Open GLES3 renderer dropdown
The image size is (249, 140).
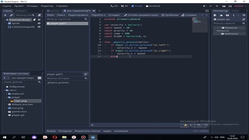pyautogui.click(x=240, y=6)
